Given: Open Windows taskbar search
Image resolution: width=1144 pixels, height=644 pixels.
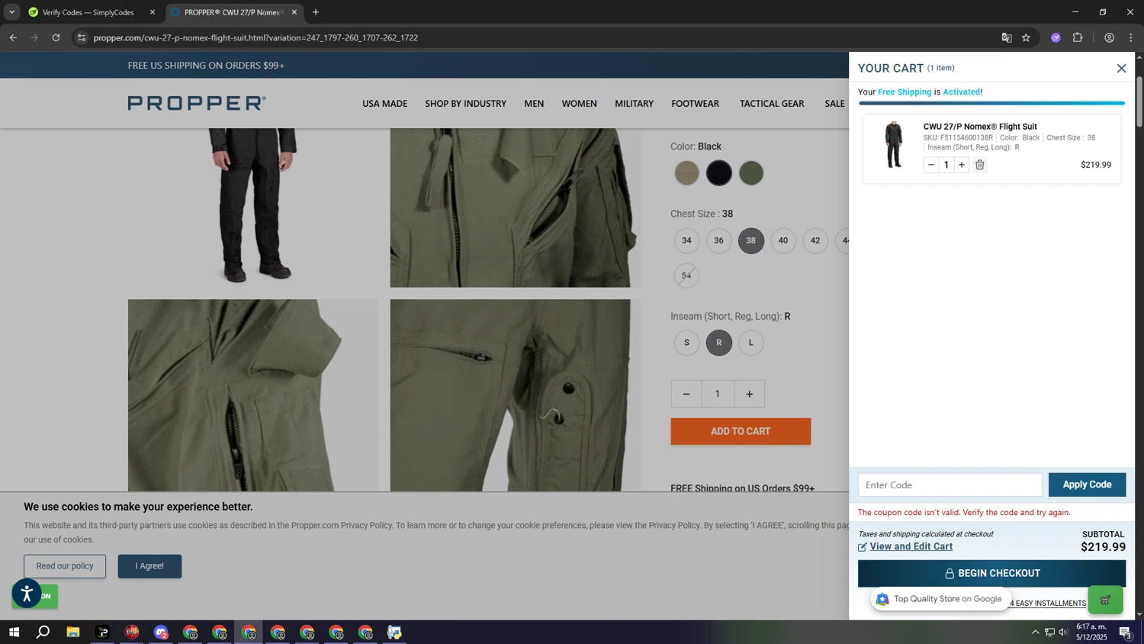Looking at the screenshot, I should pyautogui.click(x=43, y=632).
